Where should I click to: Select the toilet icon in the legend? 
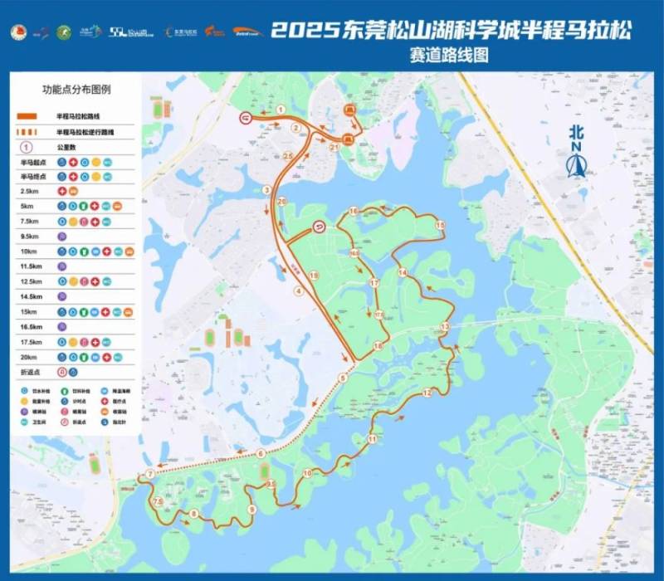23,422
